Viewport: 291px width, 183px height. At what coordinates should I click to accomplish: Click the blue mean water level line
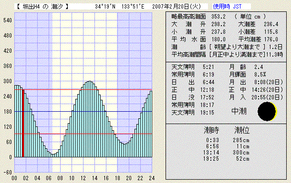tap(83, 111)
